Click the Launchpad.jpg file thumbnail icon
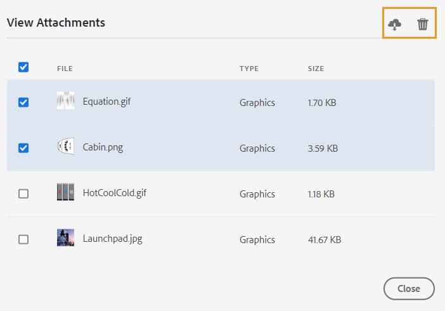 coord(65,238)
